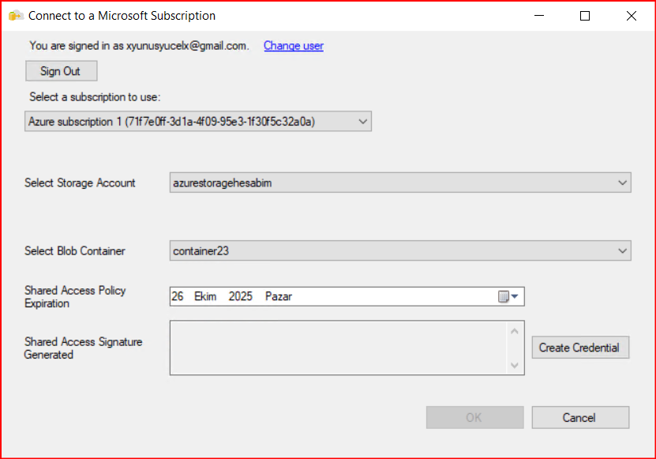
Task: Close the dialog with the X button
Action: click(631, 16)
